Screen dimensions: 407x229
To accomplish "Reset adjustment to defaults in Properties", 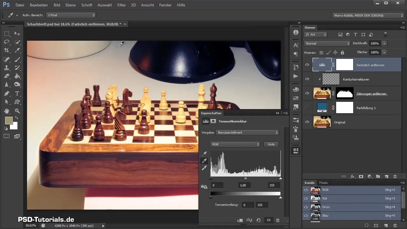I will tap(259, 220).
